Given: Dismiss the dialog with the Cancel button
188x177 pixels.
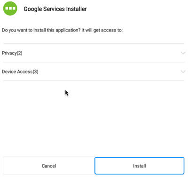Looking at the screenshot, I should click(x=49, y=166).
